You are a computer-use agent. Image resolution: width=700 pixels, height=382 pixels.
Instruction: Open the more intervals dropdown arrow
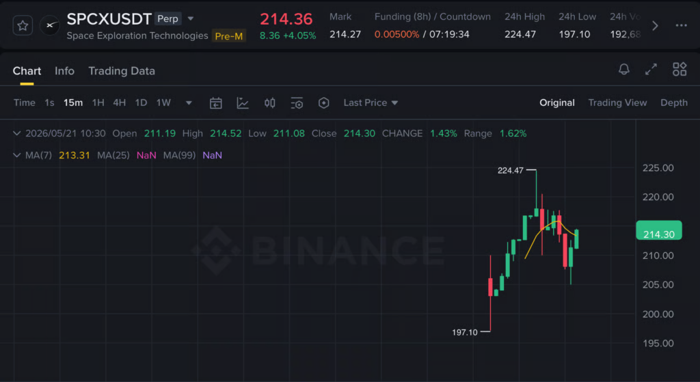tap(189, 103)
